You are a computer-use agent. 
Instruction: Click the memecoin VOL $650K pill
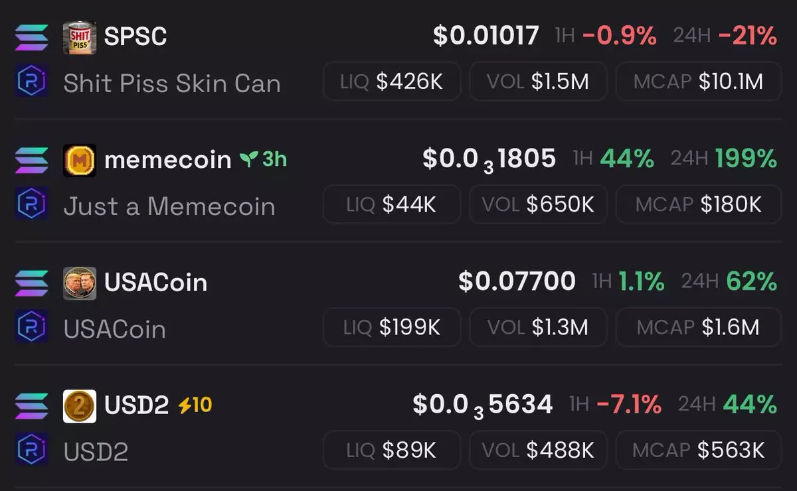tap(538, 204)
